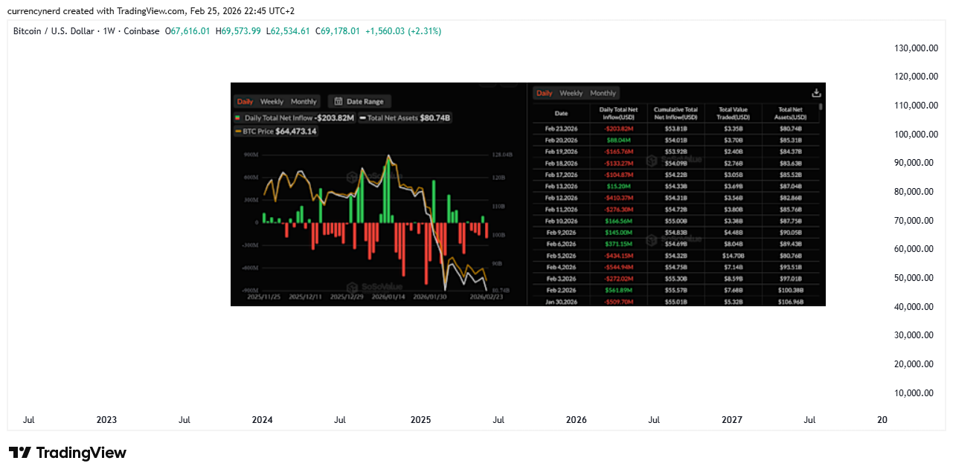Toggle the Total Net Assets legend series

pos(405,117)
